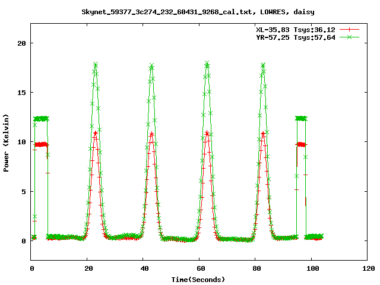Click x-axis tick label 100
The height and width of the screenshot is (285, 380).
pyautogui.click(x=313, y=268)
